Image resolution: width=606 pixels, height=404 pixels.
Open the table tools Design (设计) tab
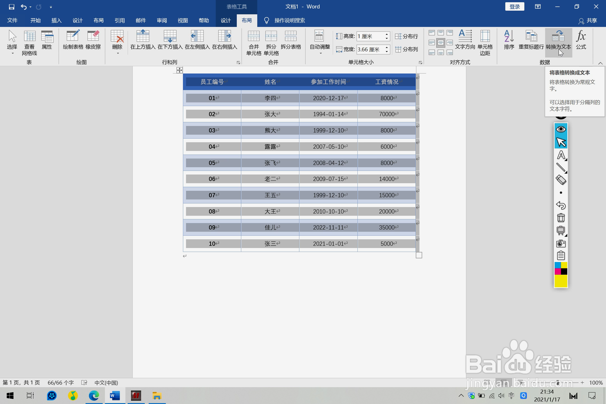coord(226,20)
